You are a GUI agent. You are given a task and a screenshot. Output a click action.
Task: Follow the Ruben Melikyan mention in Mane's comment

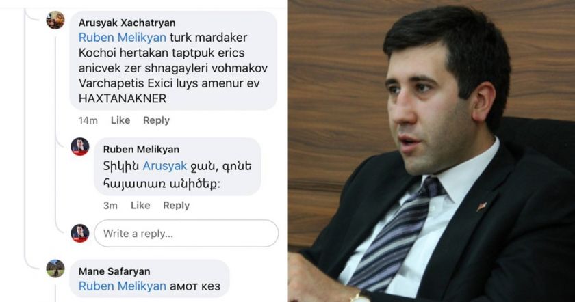coord(122,286)
